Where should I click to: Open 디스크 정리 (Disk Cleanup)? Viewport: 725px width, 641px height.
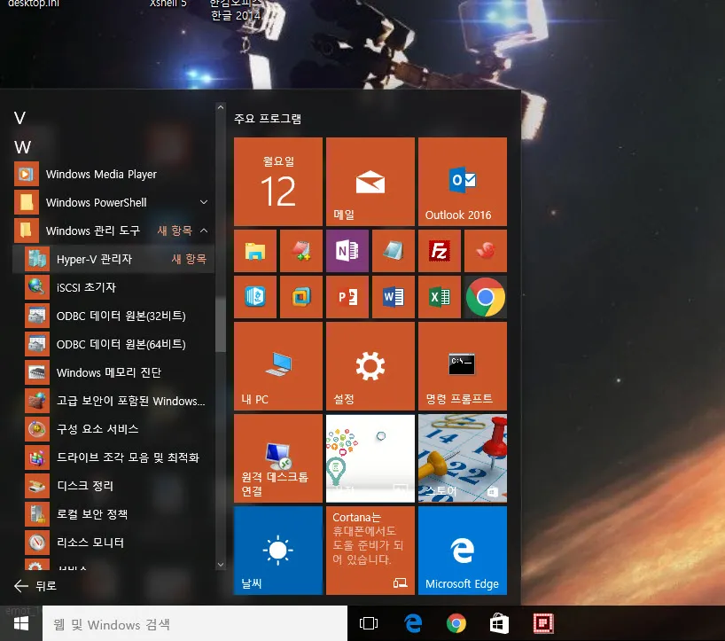89,486
